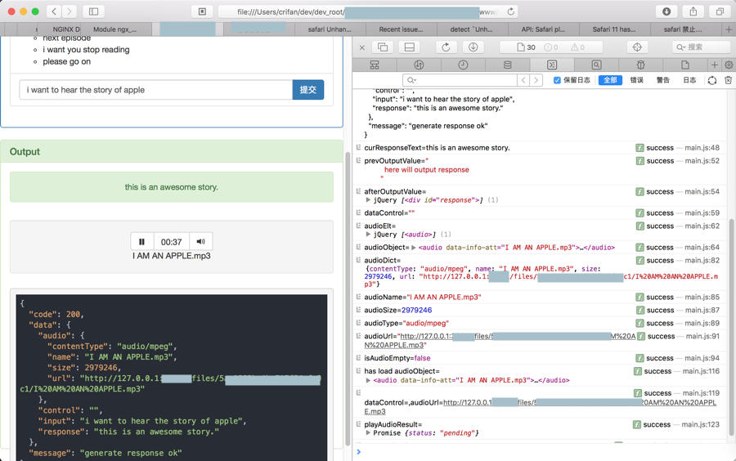
Task: Open the main.js:123 source link
Action: [702, 425]
